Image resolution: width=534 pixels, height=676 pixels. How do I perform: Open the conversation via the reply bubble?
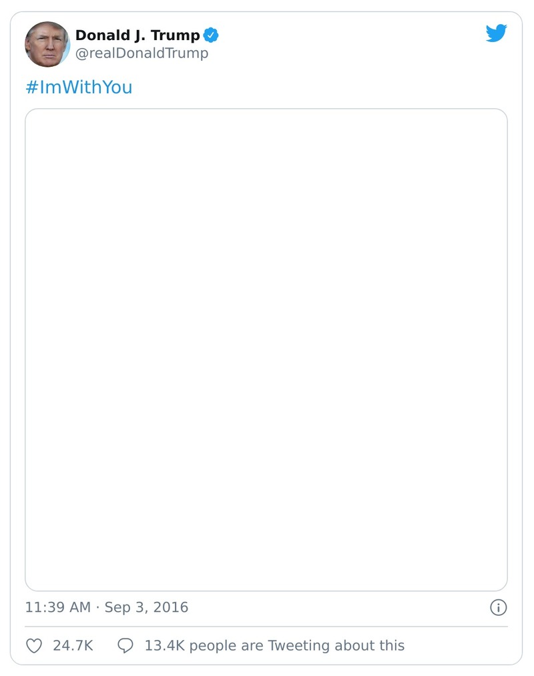(127, 645)
